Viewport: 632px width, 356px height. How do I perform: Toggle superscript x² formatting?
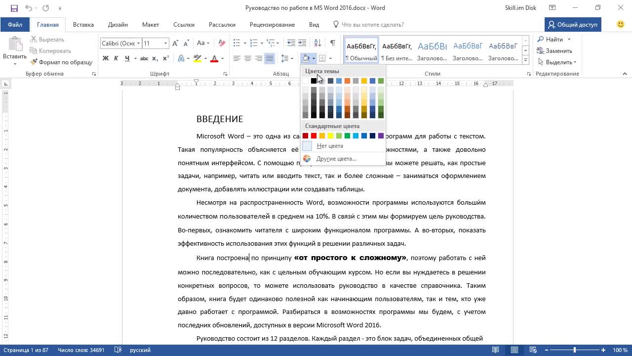tap(166, 58)
